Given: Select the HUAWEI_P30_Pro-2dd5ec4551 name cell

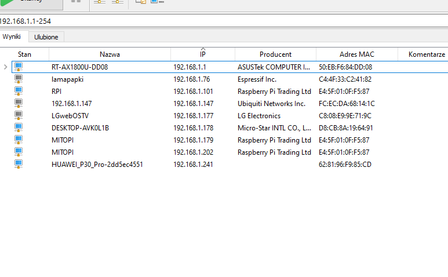Looking at the screenshot, I should point(97,165).
